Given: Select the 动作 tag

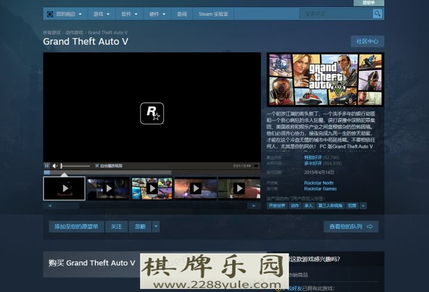Looking at the screenshot, I should (x=295, y=206).
